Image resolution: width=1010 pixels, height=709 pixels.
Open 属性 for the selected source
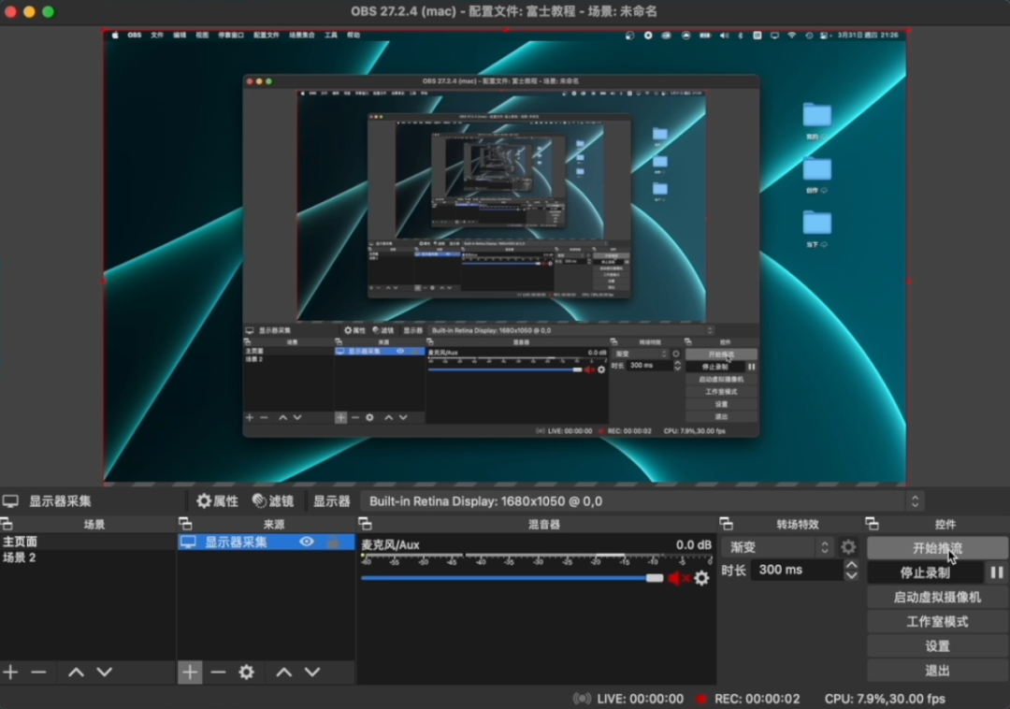[217, 501]
